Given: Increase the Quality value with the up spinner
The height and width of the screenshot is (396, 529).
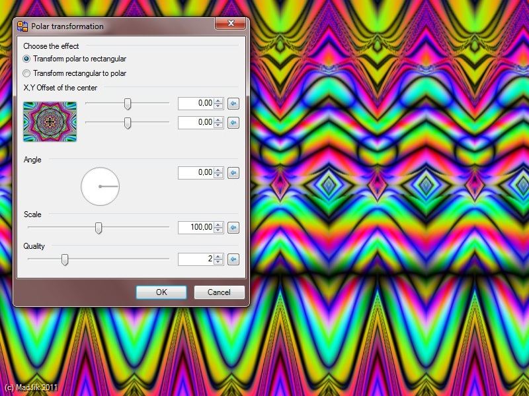Looking at the screenshot, I should click(x=219, y=257).
